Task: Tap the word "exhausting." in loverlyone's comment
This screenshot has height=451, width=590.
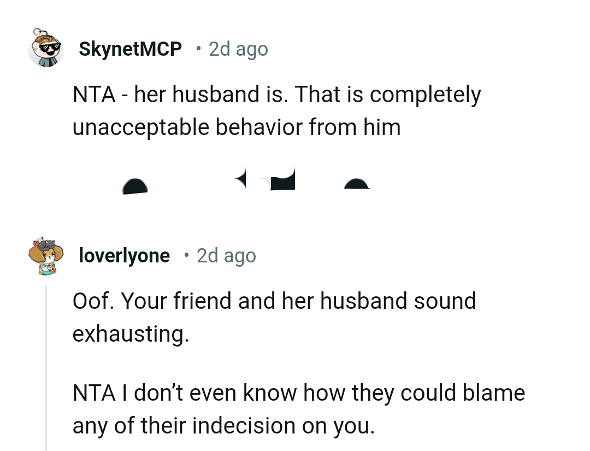Action: (131, 333)
